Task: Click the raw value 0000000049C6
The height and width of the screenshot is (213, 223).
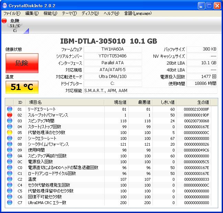Action: coord(197,150)
